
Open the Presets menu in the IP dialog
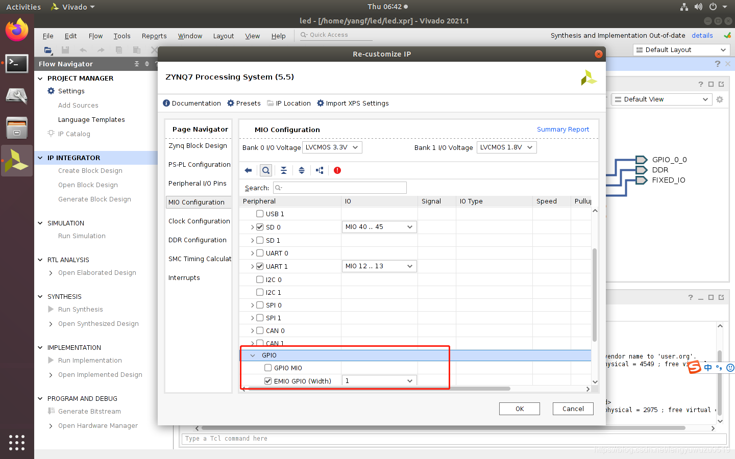(243, 103)
